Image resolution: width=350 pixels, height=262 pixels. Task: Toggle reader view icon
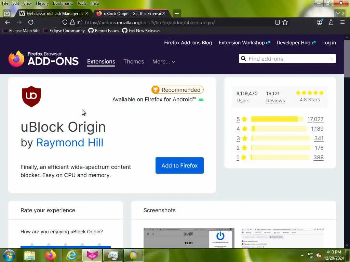tap(277, 22)
